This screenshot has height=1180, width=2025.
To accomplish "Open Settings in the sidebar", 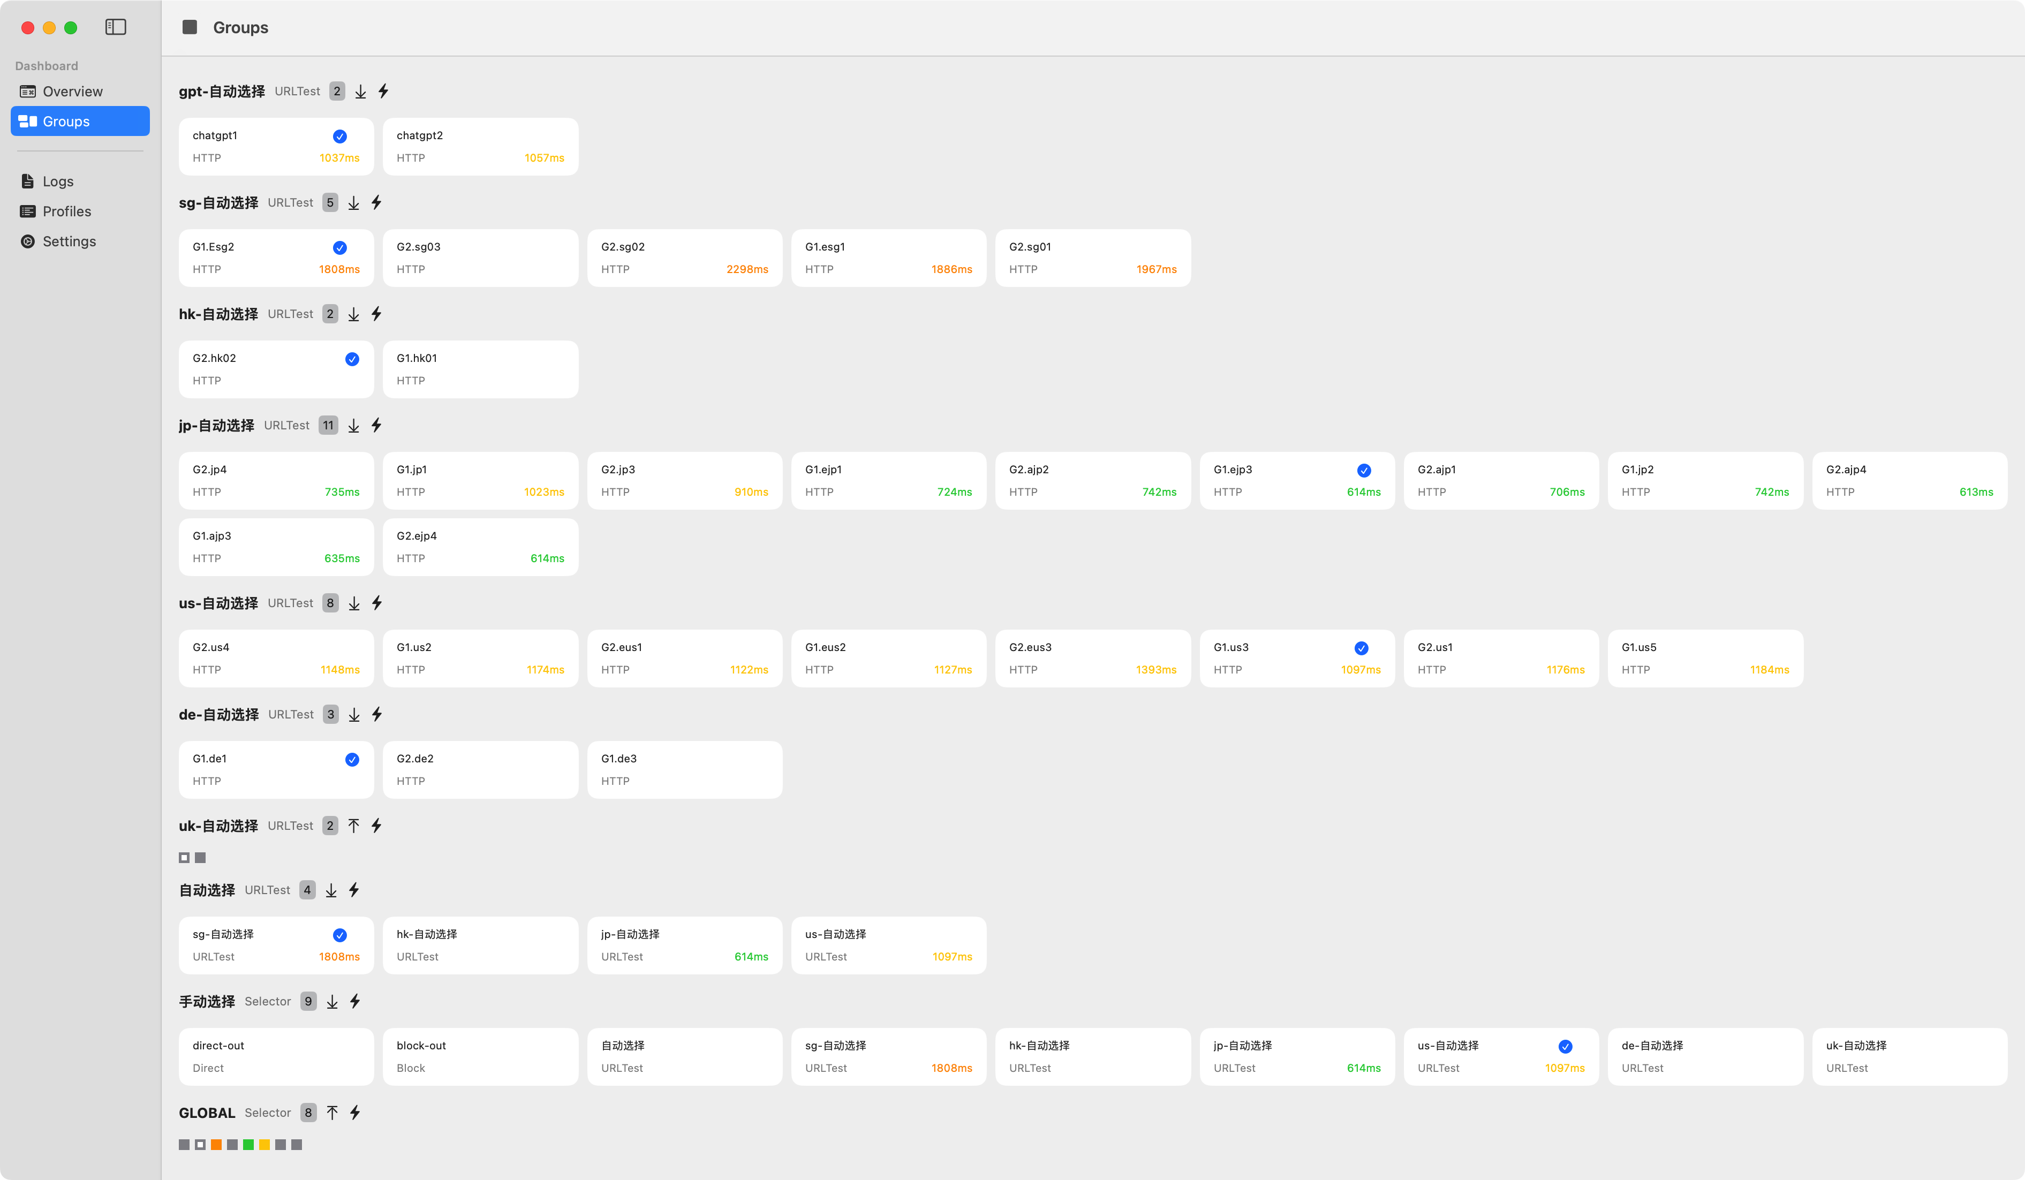I will tap(80, 242).
